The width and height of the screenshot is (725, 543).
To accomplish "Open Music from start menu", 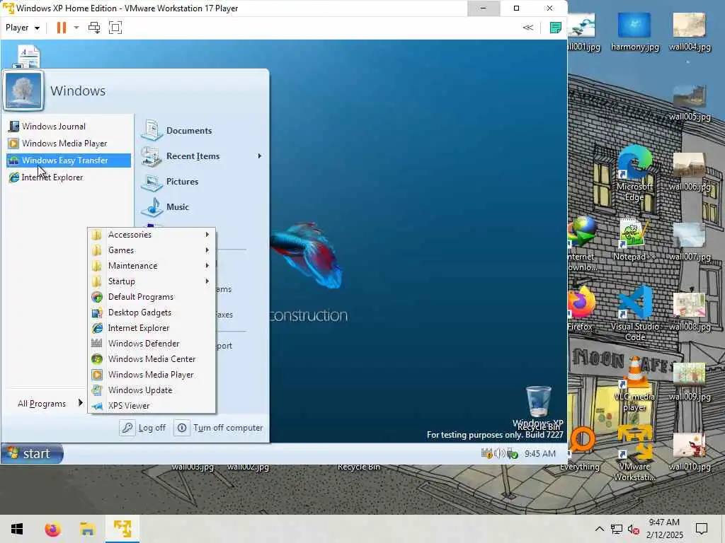I will [165, 207].
